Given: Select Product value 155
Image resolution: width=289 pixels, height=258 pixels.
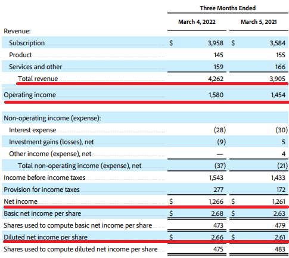Looking at the screenshot, I should (x=281, y=55).
